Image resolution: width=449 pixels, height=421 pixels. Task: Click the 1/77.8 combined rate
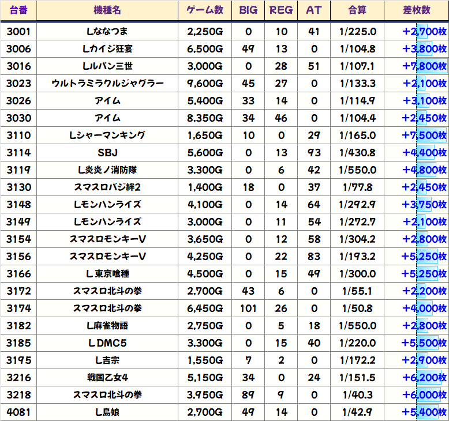[x=357, y=187]
